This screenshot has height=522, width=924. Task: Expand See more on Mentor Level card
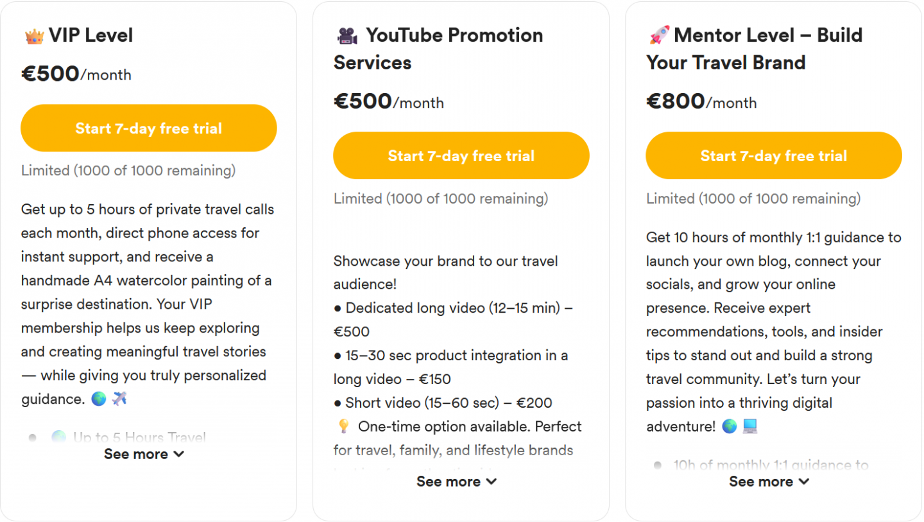click(769, 482)
